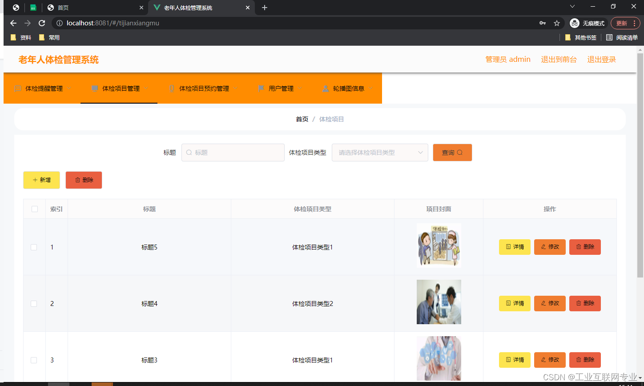Image resolution: width=644 pixels, height=386 pixels.
Task: Click the 标题 search input field
Action: point(233,153)
